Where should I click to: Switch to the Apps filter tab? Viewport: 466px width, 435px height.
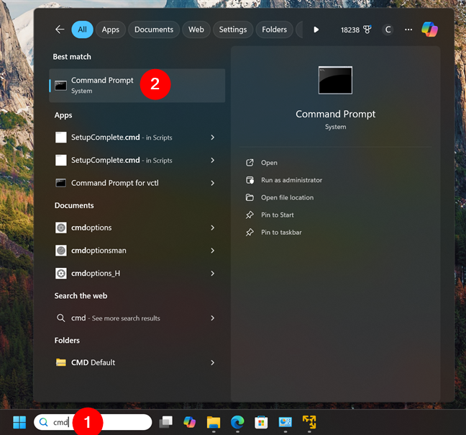tap(111, 30)
